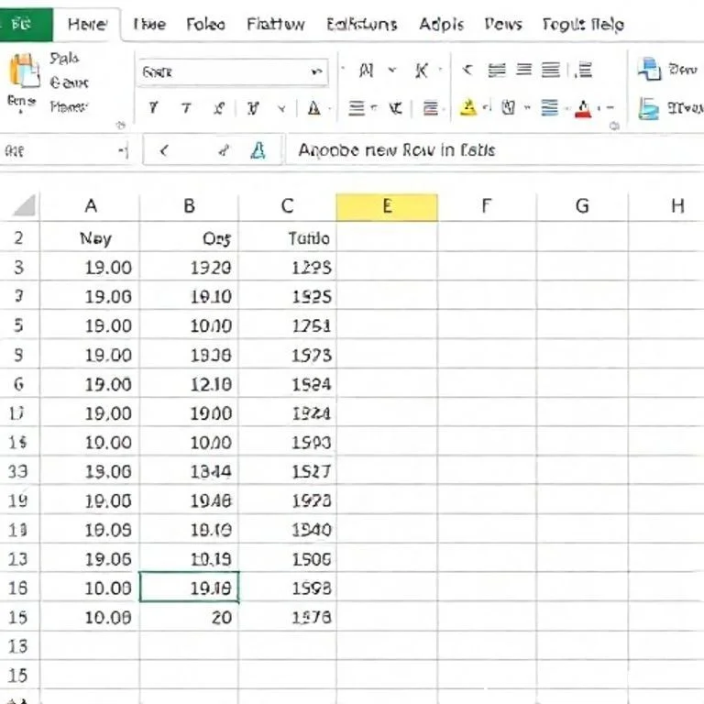Click the underlined black 'A' icon
This screenshot has width=704, height=704.
click(314, 108)
